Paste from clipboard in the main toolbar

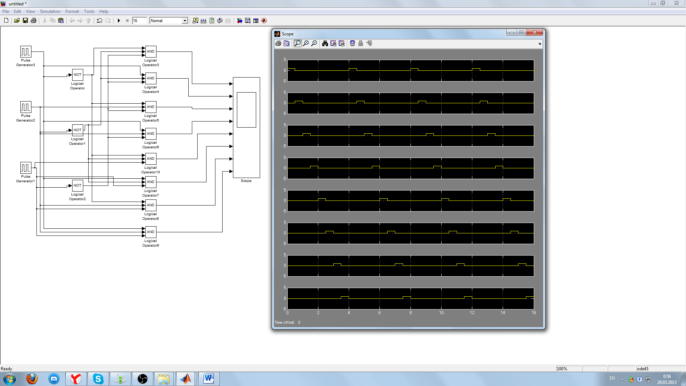[x=61, y=21]
